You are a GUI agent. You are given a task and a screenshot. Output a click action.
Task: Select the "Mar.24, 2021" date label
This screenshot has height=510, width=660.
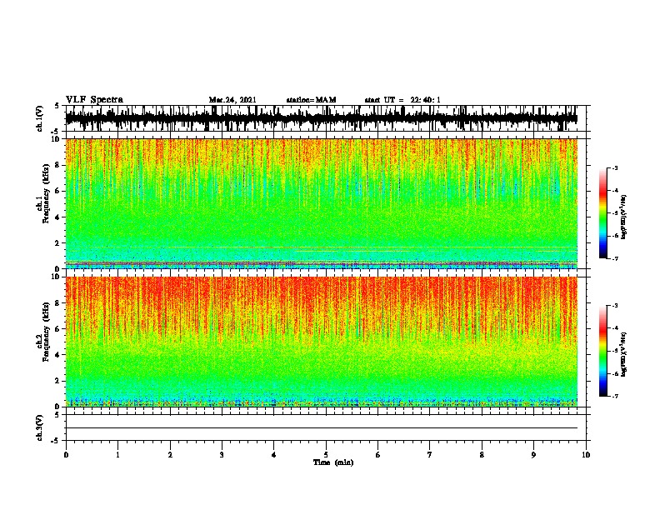[x=232, y=100]
